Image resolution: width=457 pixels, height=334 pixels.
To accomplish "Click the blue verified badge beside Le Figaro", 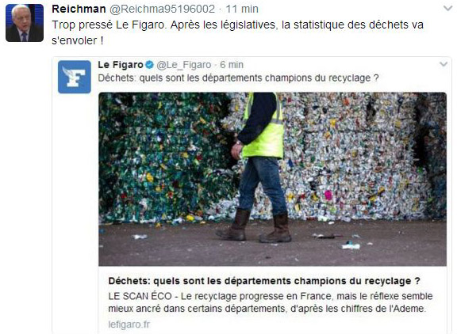I will coord(149,65).
